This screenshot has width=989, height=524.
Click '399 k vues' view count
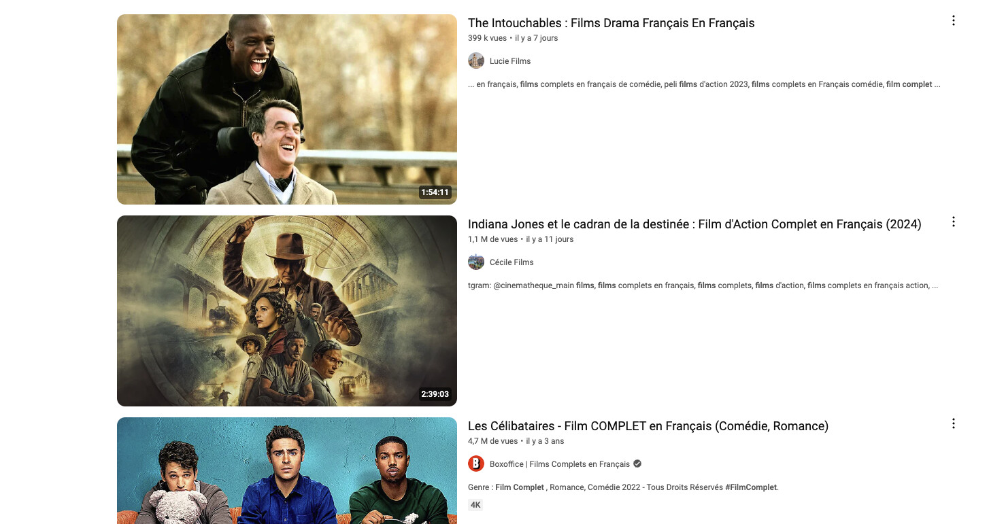pyautogui.click(x=487, y=38)
